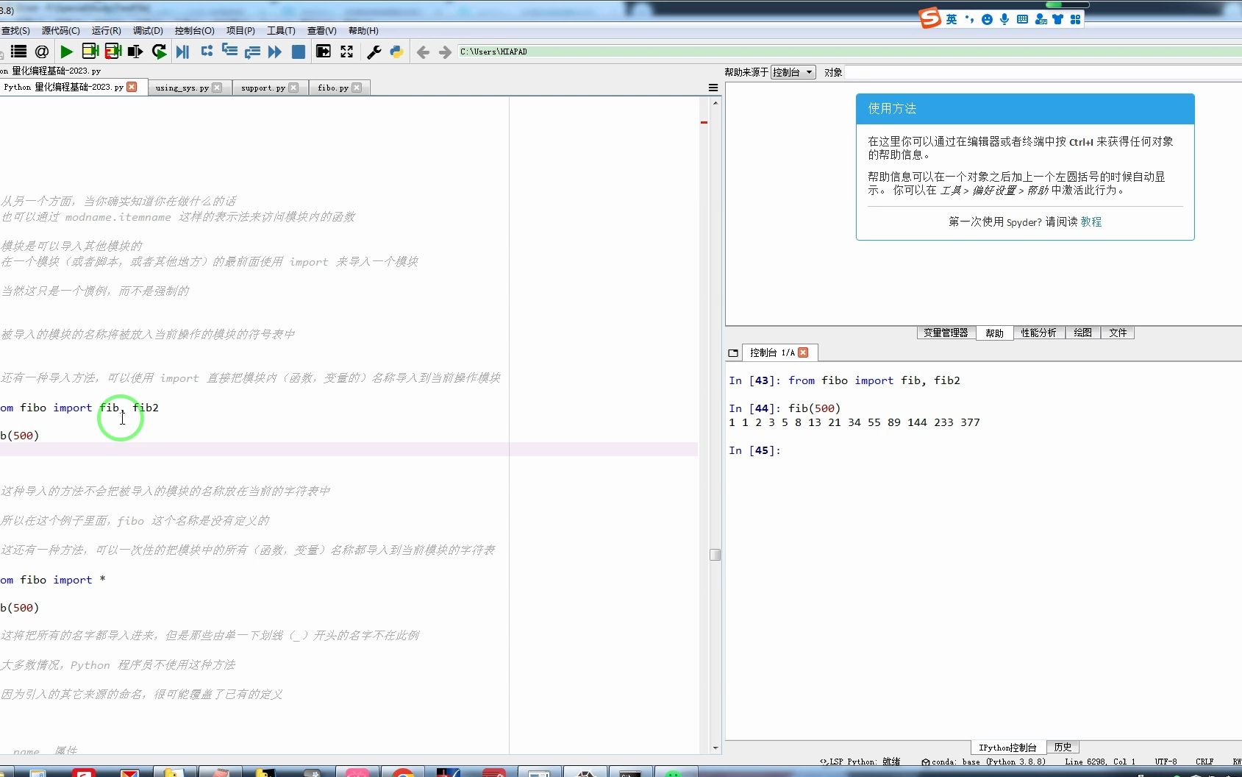The image size is (1242, 777).
Task: Click the outline list icon in toolbar
Action: point(18,52)
